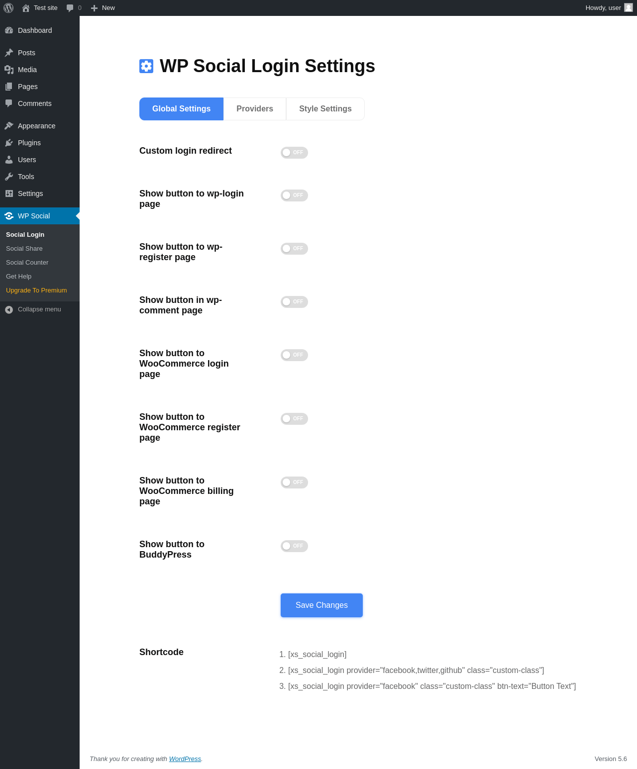Click the plus icon next to New
Image resolution: width=637 pixels, height=769 pixels.
coord(94,8)
